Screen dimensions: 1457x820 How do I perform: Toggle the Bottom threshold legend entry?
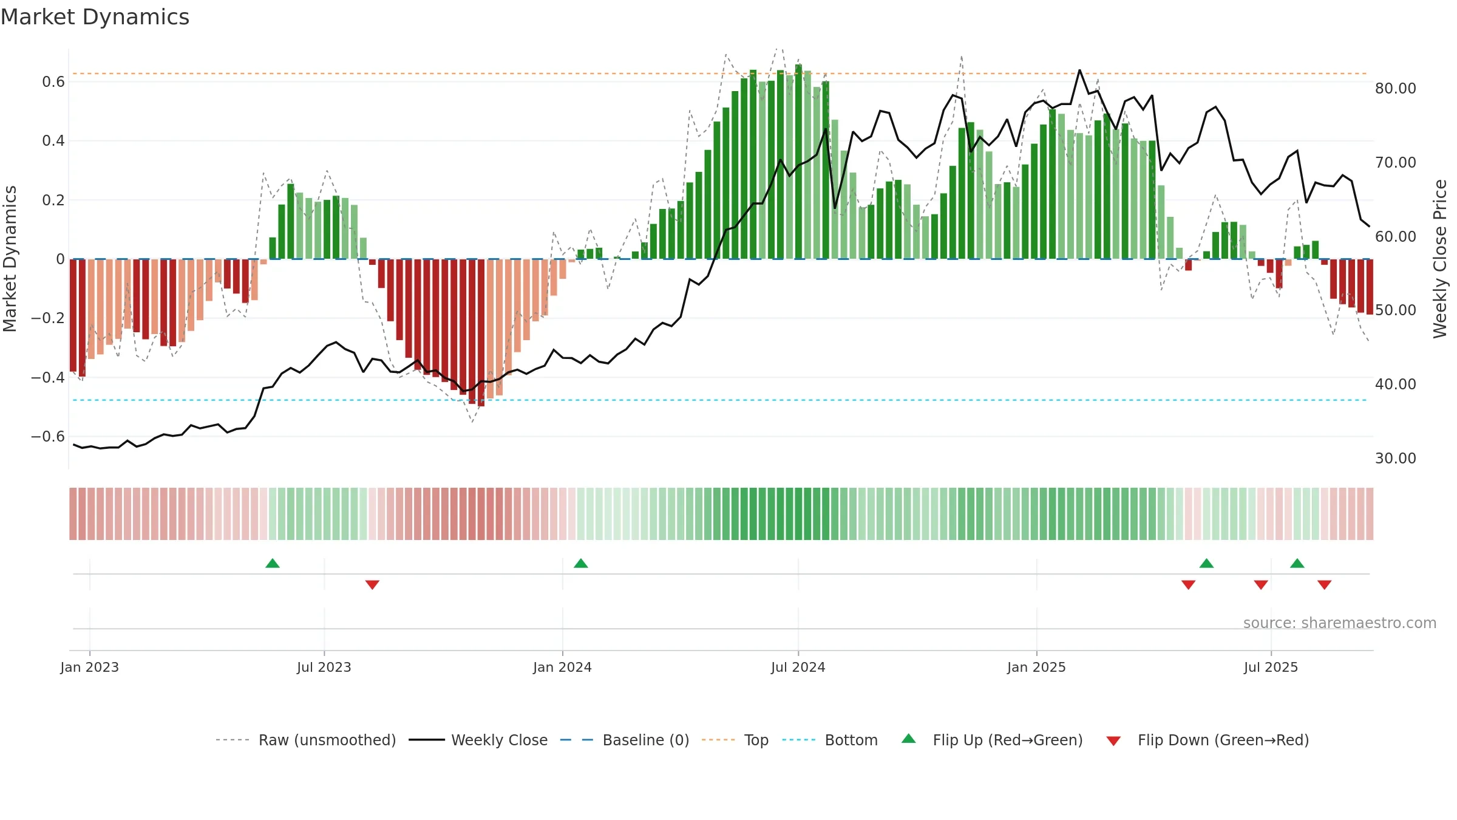click(830, 740)
